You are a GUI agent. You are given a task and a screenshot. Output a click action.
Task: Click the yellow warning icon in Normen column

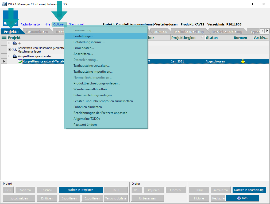[x=243, y=61]
